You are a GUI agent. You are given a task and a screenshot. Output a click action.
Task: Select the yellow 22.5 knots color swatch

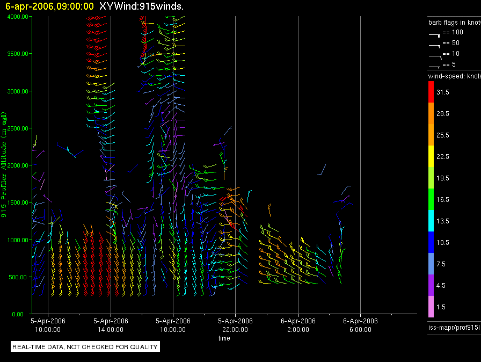pyautogui.click(x=431, y=157)
